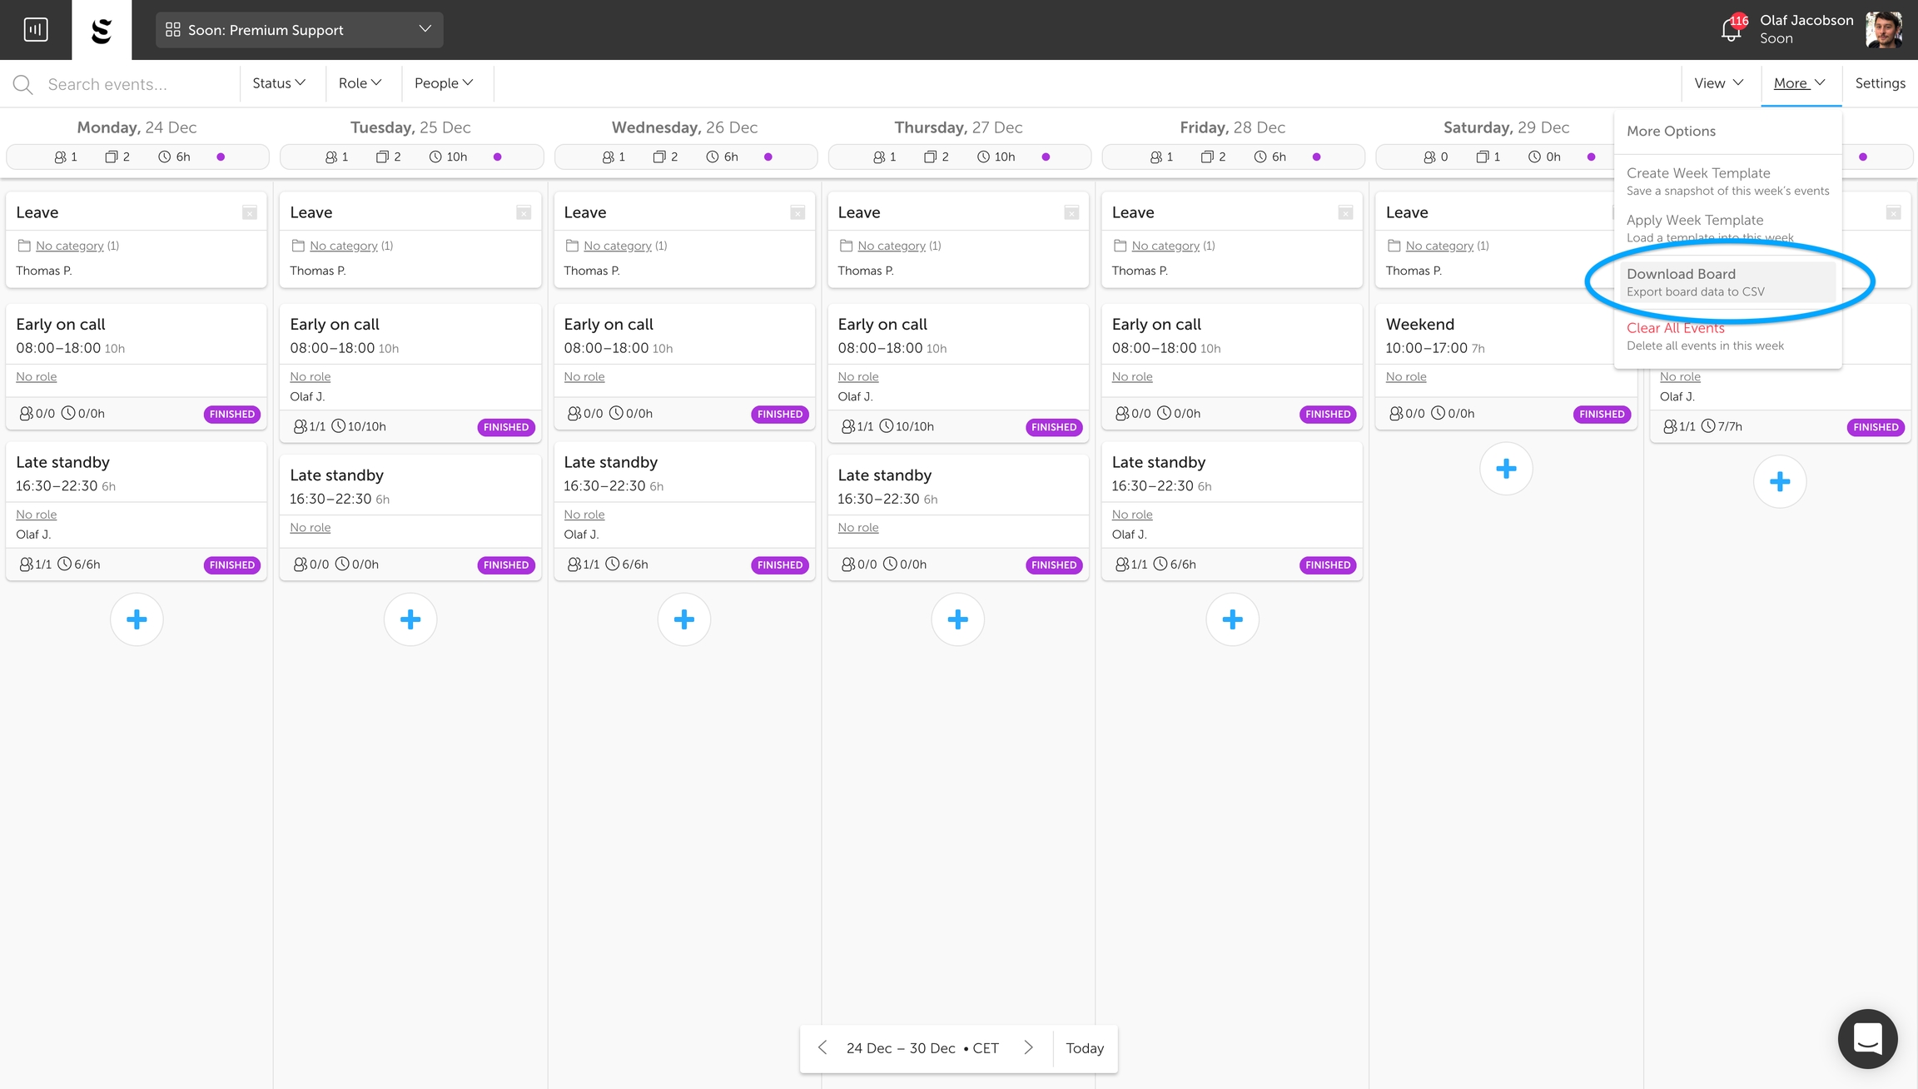The height and width of the screenshot is (1089, 1918).
Task: Click No category link in Monday Leave
Action: (x=70, y=246)
